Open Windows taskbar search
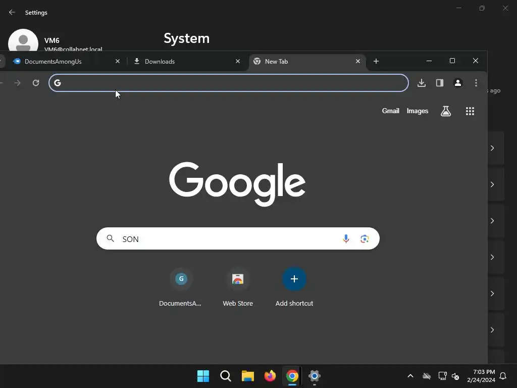The image size is (517, 388). pos(226,376)
